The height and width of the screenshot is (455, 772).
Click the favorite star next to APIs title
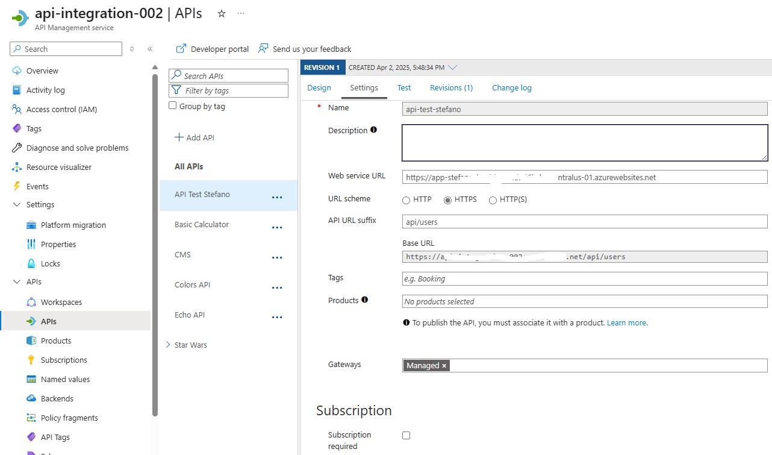tap(222, 13)
